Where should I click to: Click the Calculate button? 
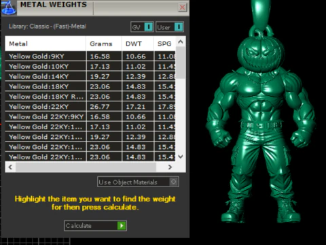95,226
